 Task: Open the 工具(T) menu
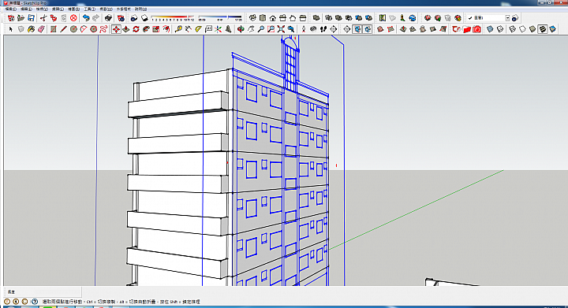[89, 9]
